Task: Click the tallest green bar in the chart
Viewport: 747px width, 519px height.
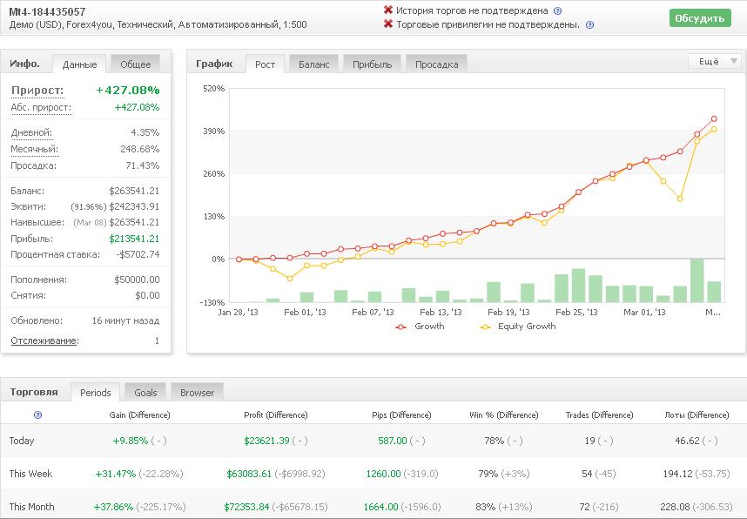Action: pos(697,280)
